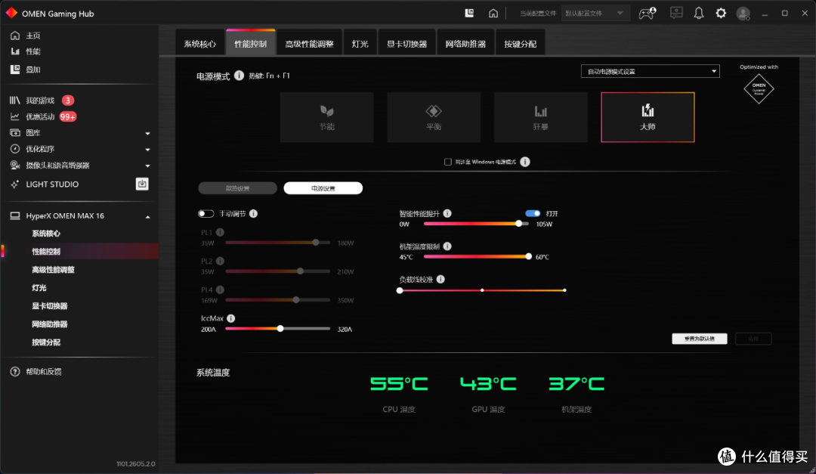Click info icon next to PL4
Screen dimensions: 816x474
coord(220,290)
